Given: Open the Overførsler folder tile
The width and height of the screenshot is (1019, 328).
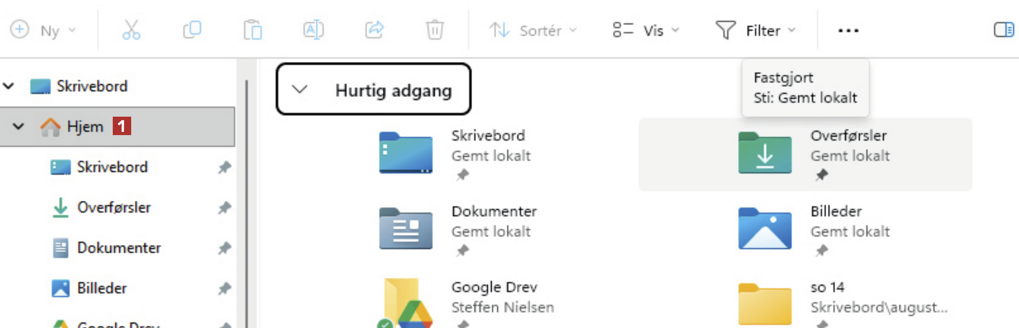Looking at the screenshot, I should pyautogui.click(x=765, y=153).
